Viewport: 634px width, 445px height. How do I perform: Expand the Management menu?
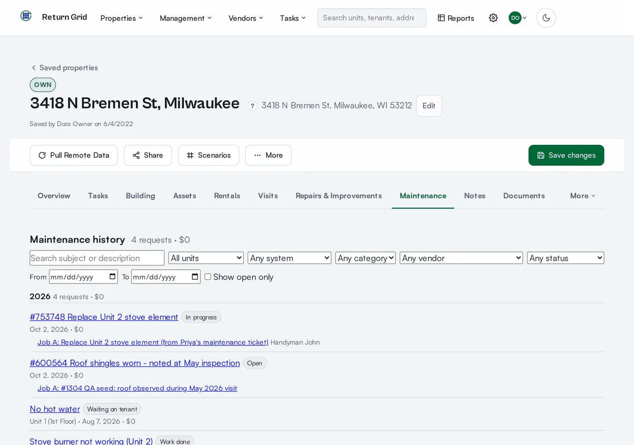[186, 18]
